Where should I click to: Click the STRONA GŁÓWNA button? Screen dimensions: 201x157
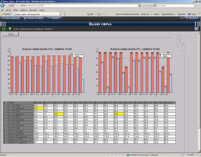(34, 18)
